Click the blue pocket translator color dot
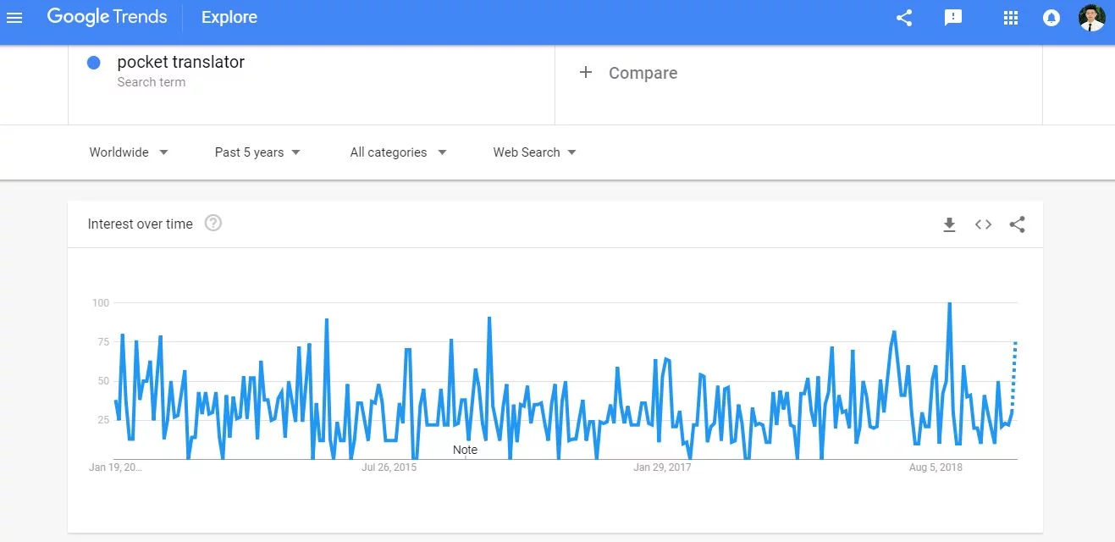Image resolution: width=1115 pixels, height=542 pixels. (94, 62)
